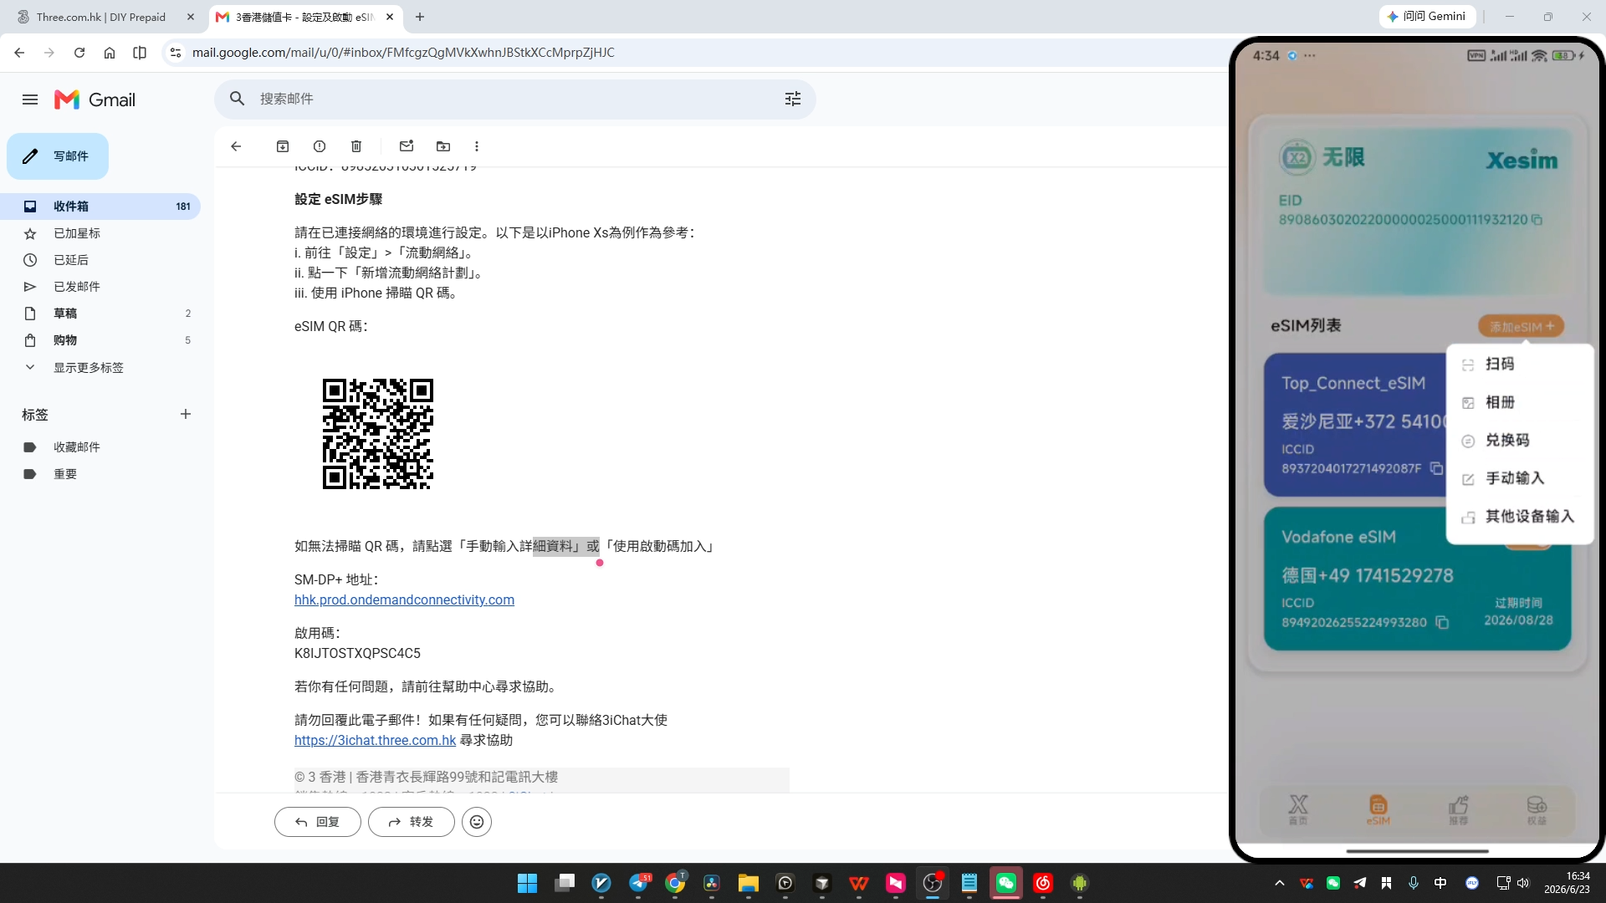Open Shopping (购物) category
The image size is (1606, 903).
pos(100,340)
